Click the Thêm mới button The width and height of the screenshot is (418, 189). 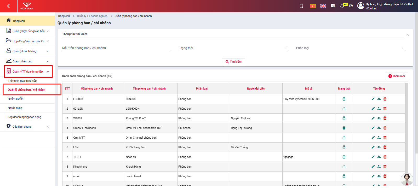tap(397, 76)
